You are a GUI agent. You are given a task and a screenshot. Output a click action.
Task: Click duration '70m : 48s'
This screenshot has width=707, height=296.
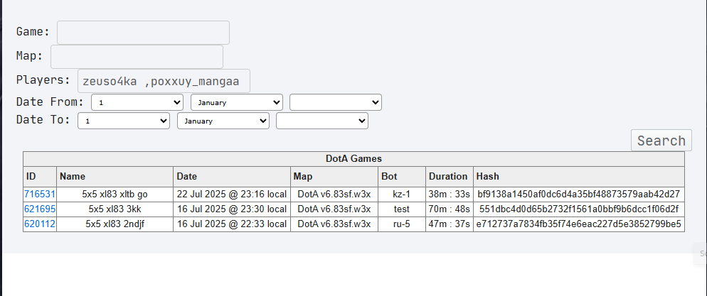tap(449, 209)
